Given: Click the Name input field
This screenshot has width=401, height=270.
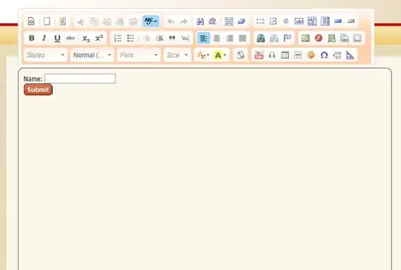Looking at the screenshot, I should pos(80,78).
